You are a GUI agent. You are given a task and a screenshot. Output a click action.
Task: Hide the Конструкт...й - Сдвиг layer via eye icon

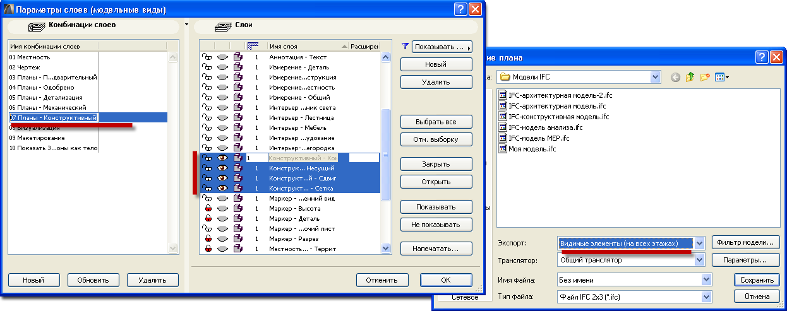222,178
